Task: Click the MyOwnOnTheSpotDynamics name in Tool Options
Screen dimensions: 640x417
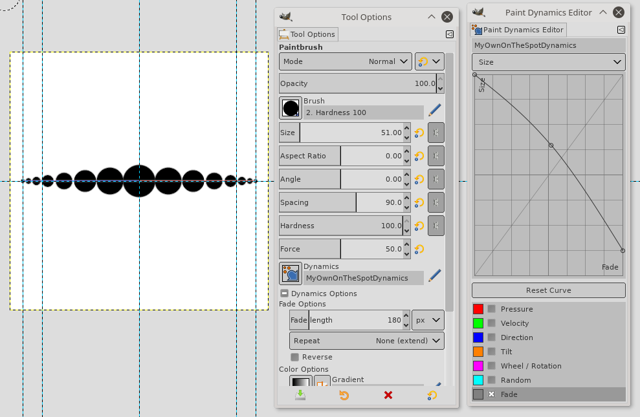Action: (x=363, y=278)
